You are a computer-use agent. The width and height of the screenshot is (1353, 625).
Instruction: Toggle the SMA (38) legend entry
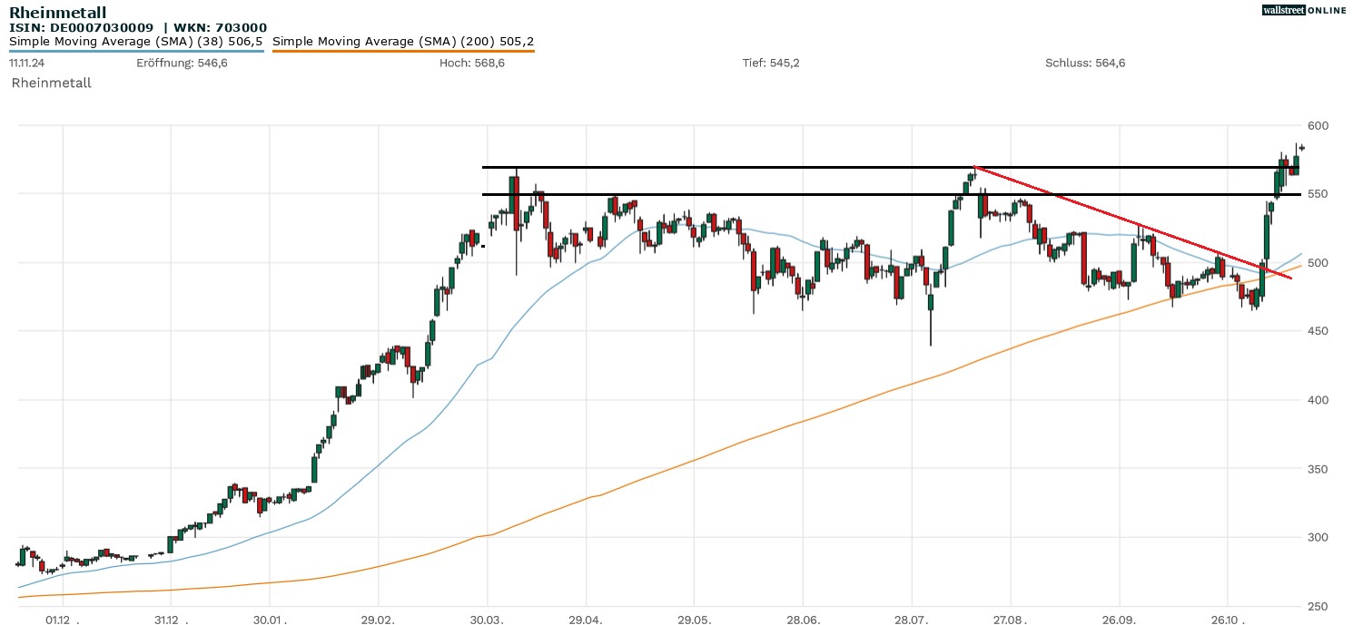[x=136, y=41]
